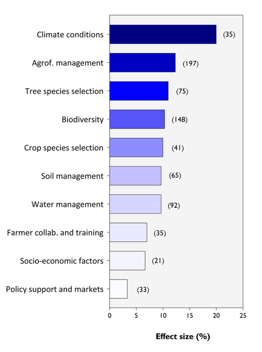The height and width of the screenshot is (352, 262).
Task: Select the Soil management bar
Action: 135,176
